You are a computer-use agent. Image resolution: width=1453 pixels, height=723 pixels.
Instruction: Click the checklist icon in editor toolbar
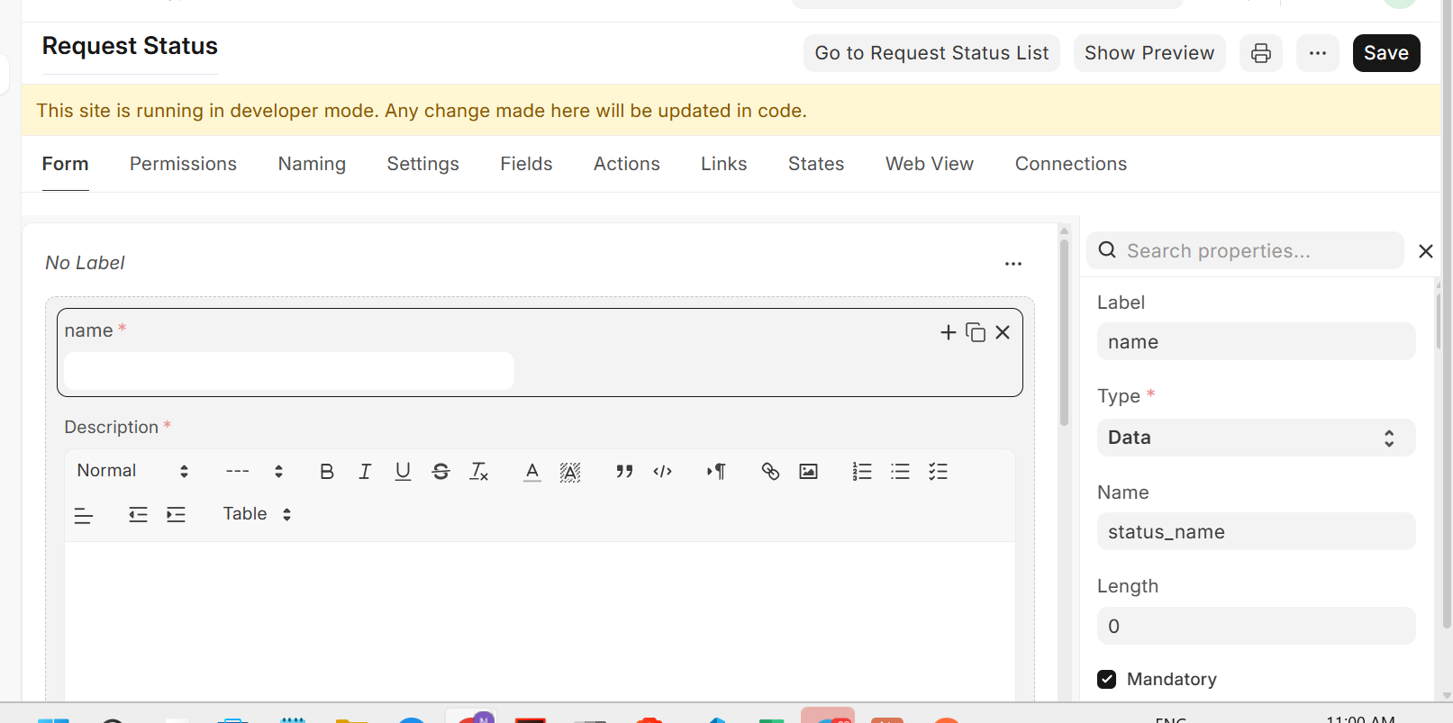(938, 472)
